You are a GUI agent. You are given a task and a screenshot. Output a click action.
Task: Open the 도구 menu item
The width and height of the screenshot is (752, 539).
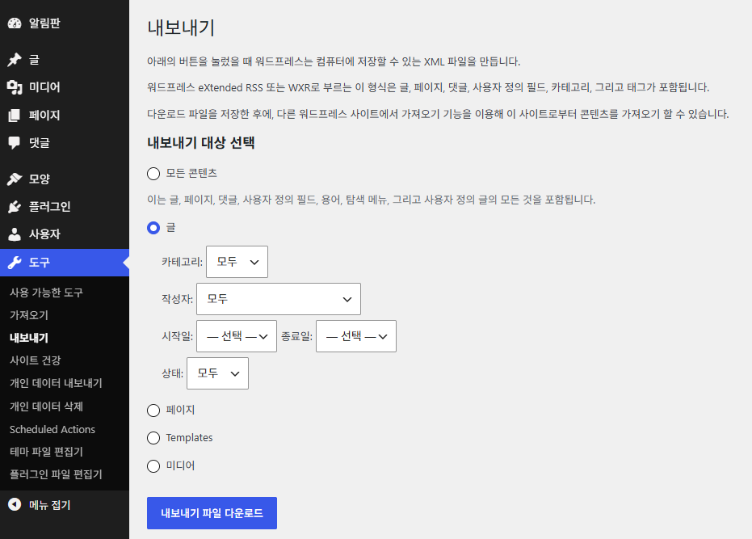tap(65, 263)
